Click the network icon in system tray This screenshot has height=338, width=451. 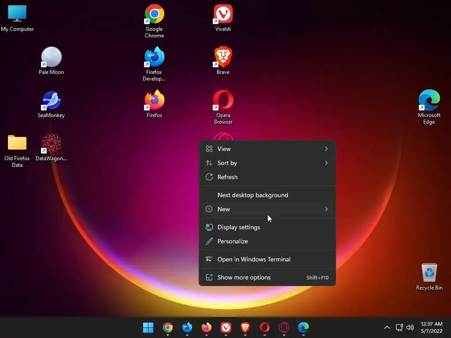tap(399, 327)
